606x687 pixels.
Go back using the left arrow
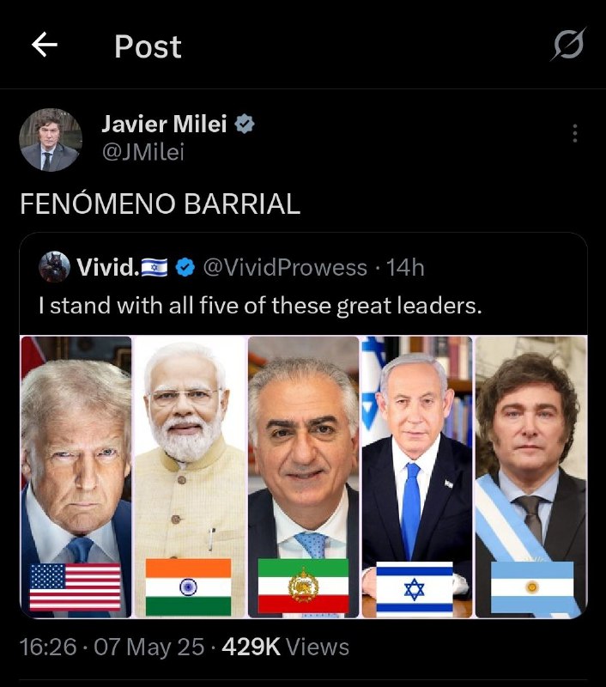[45, 46]
